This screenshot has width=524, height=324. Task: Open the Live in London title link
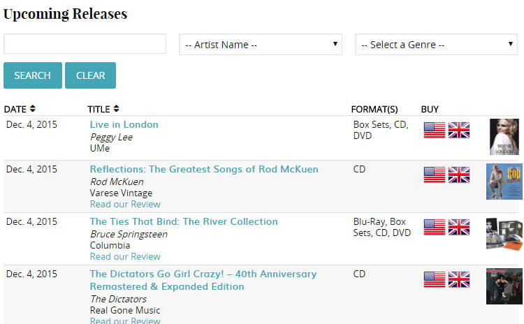(124, 124)
